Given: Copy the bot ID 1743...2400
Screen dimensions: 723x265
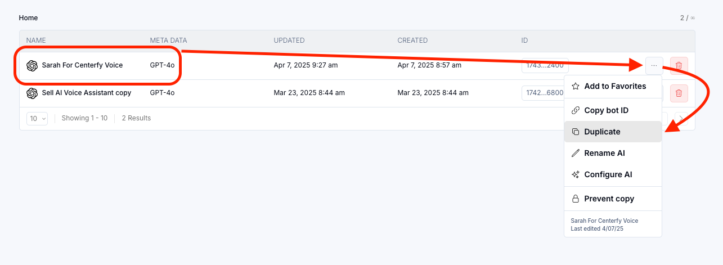Looking at the screenshot, I should click(545, 66).
